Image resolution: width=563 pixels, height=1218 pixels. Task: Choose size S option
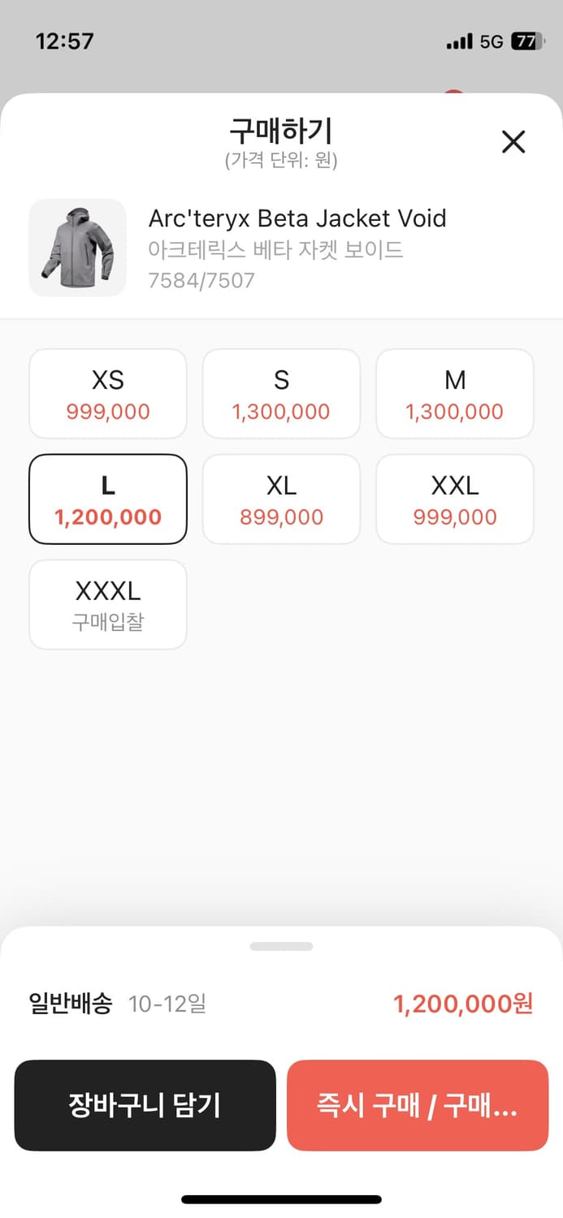pos(281,394)
